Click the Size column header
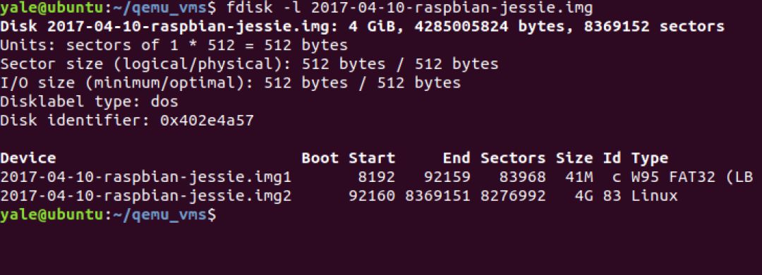This screenshot has width=762, height=275. (x=574, y=159)
